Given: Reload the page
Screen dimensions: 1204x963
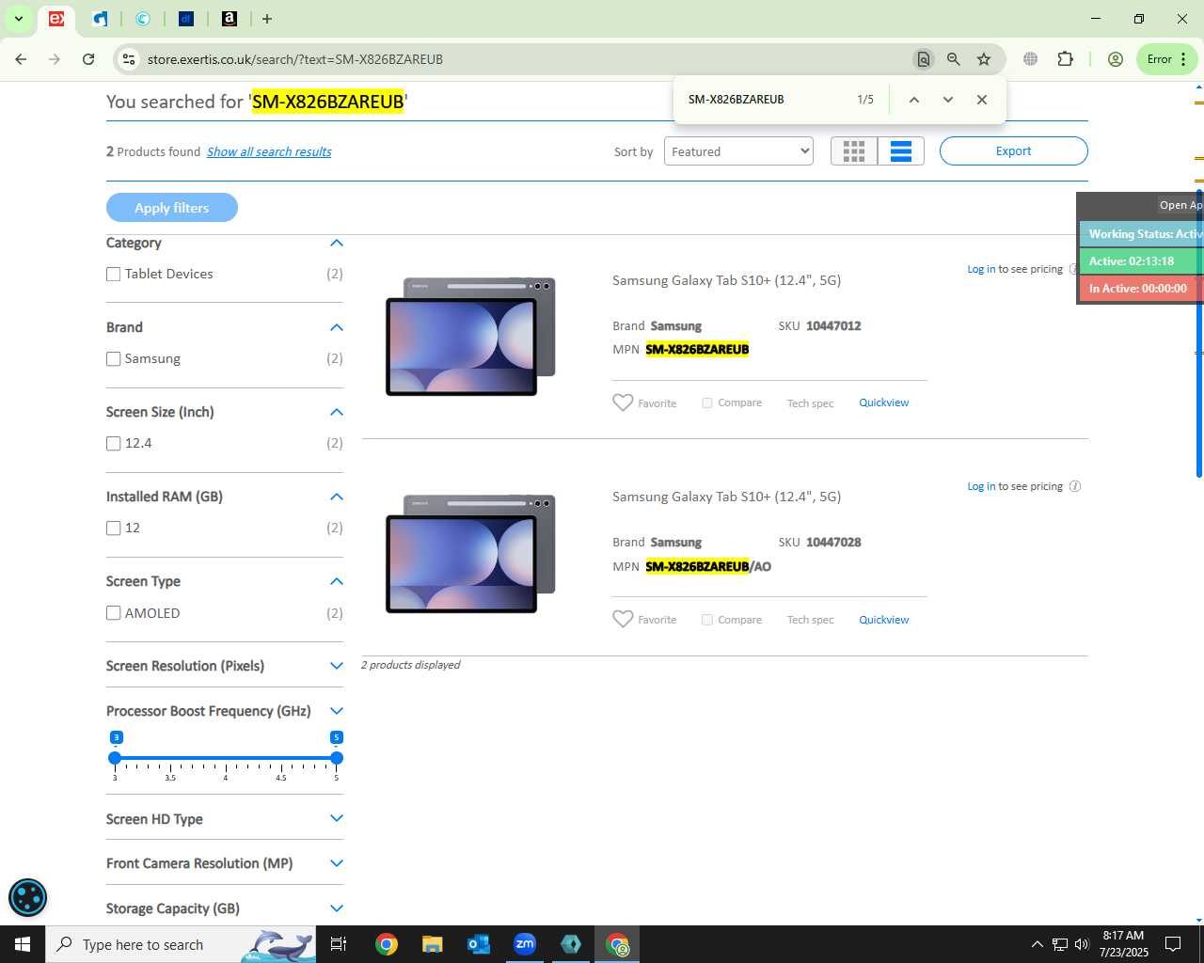Looking at the screenshot, I should coord(88,59).
